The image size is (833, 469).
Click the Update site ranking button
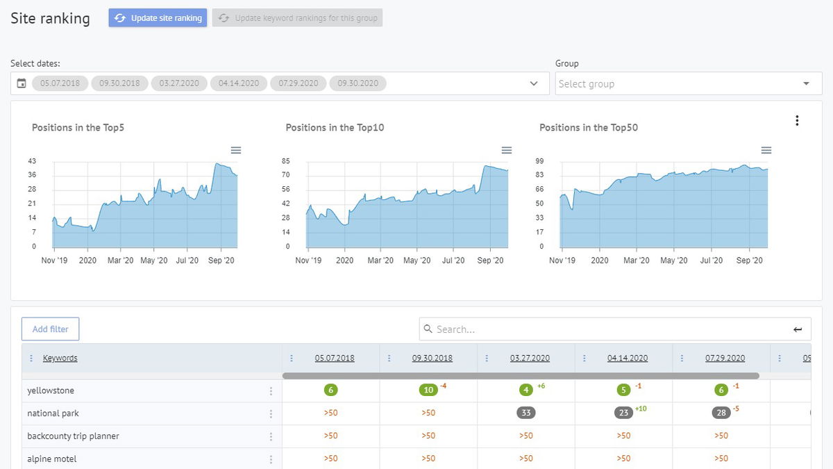click(x=156, y=17)
